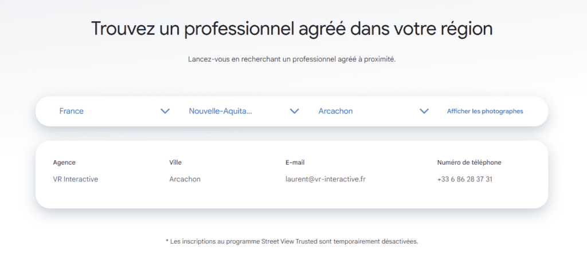The width and height of the screenshot is (587, 270).
Task: Open the France country dropdown
Action: [115, 112]
